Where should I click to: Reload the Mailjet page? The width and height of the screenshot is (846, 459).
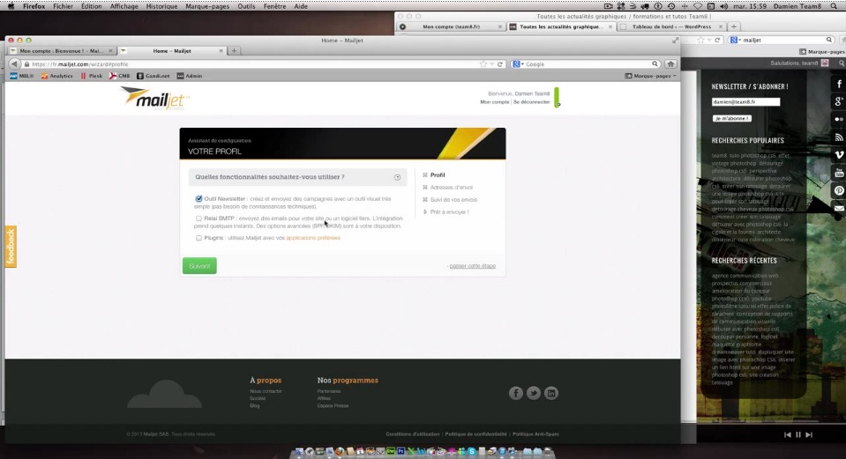click(x=500, y=64)
